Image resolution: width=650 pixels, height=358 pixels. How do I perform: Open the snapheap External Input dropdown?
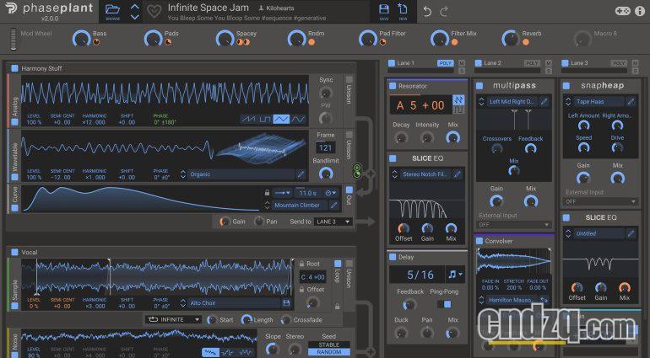pos(601,201)
